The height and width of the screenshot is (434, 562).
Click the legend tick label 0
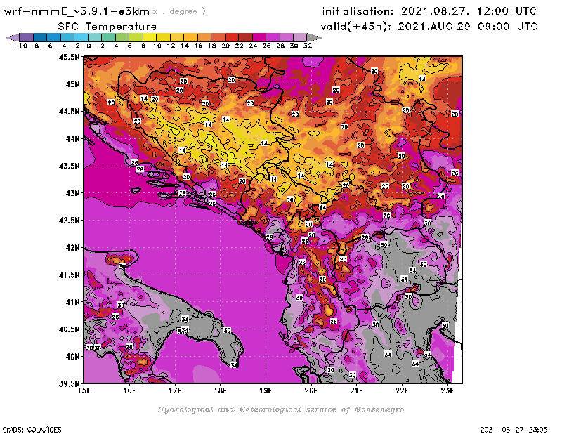(89, 46)
